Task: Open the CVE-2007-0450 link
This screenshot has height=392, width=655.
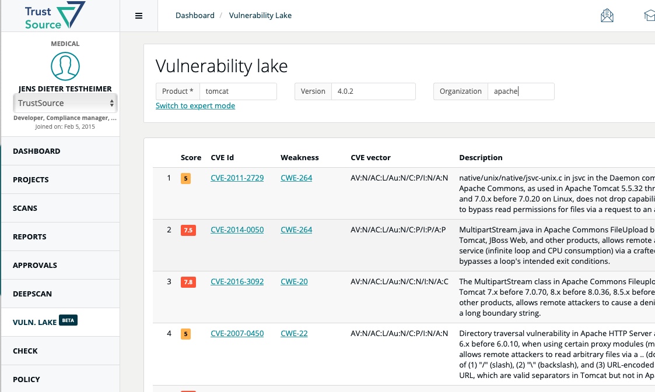Action: point(237,334)
